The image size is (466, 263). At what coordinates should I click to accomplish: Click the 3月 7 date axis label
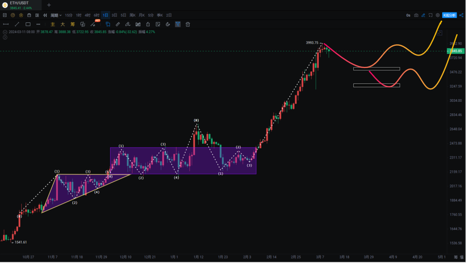point(320,257)
